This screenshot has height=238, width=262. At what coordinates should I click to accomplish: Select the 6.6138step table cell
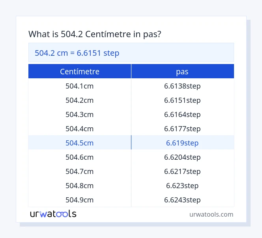[182, 86]
